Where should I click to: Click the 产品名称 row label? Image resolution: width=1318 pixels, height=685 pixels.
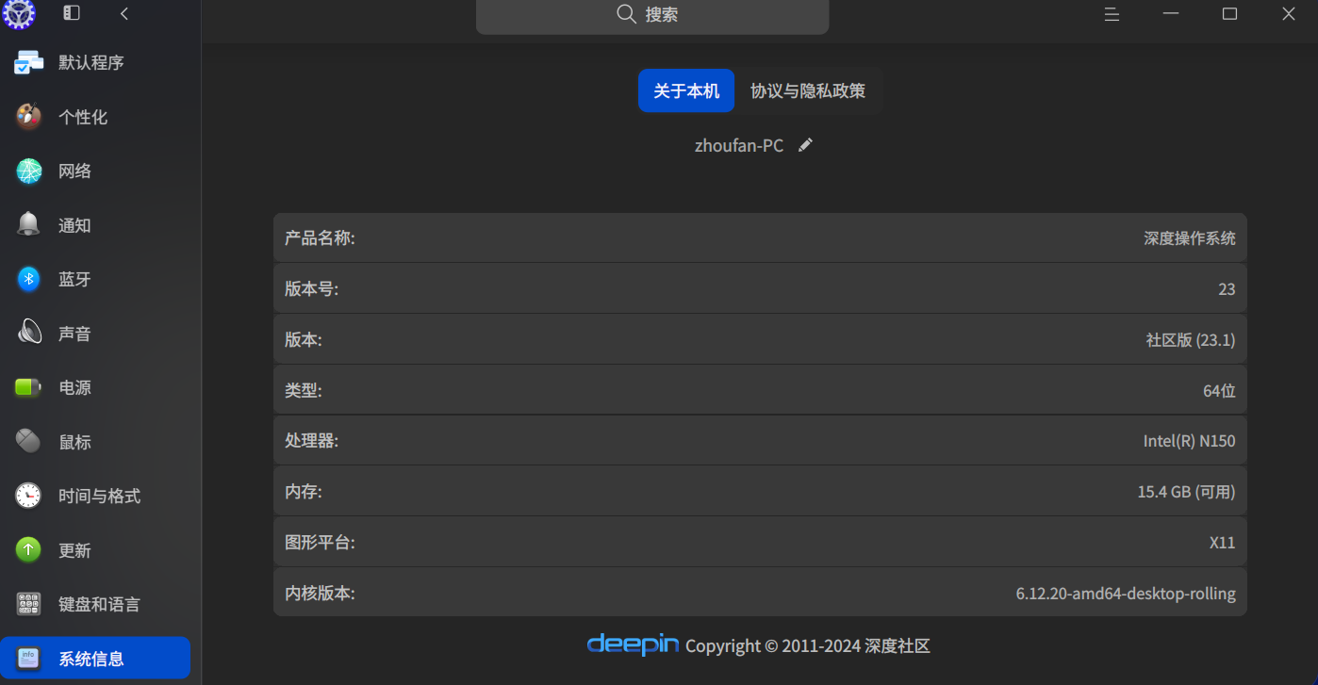coord(320,238)
